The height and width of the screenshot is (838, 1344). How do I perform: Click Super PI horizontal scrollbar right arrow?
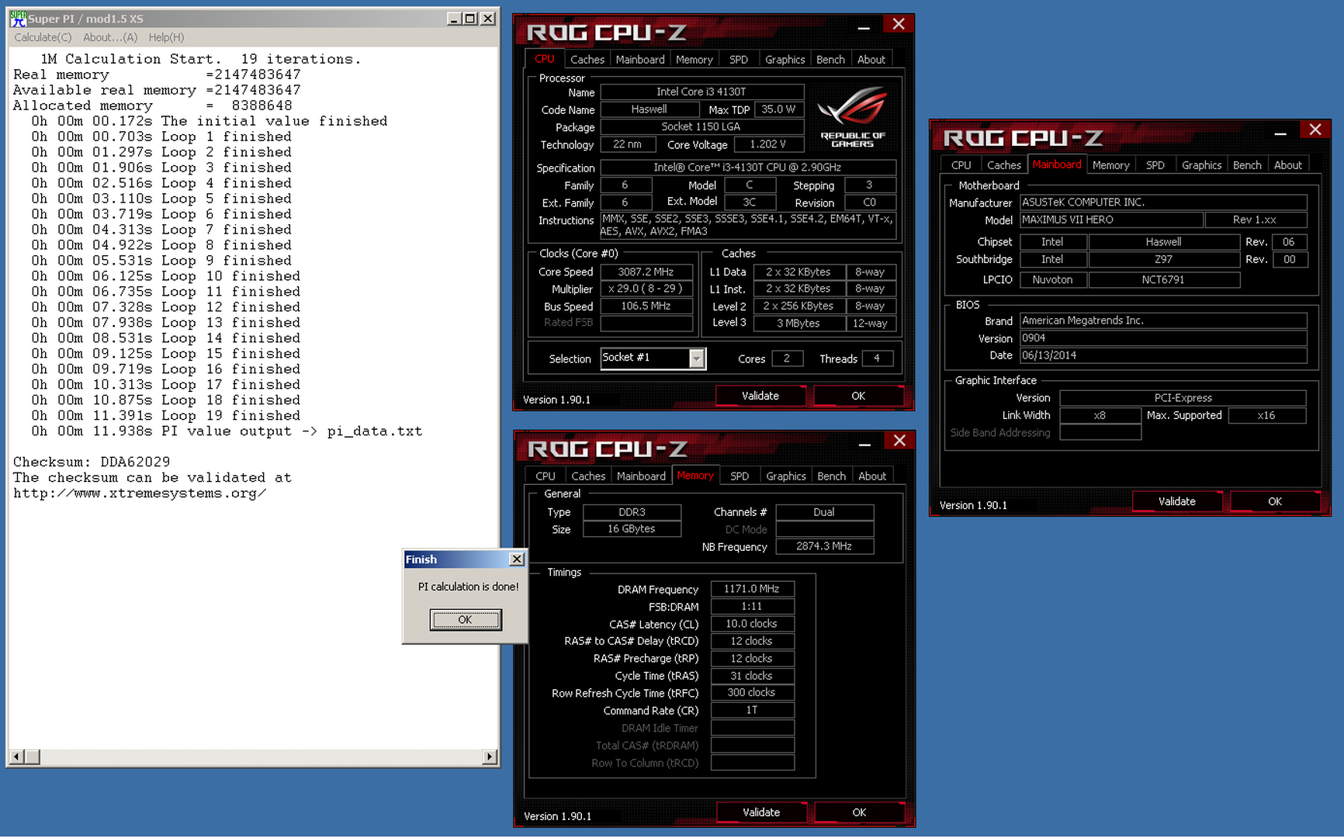489,757
